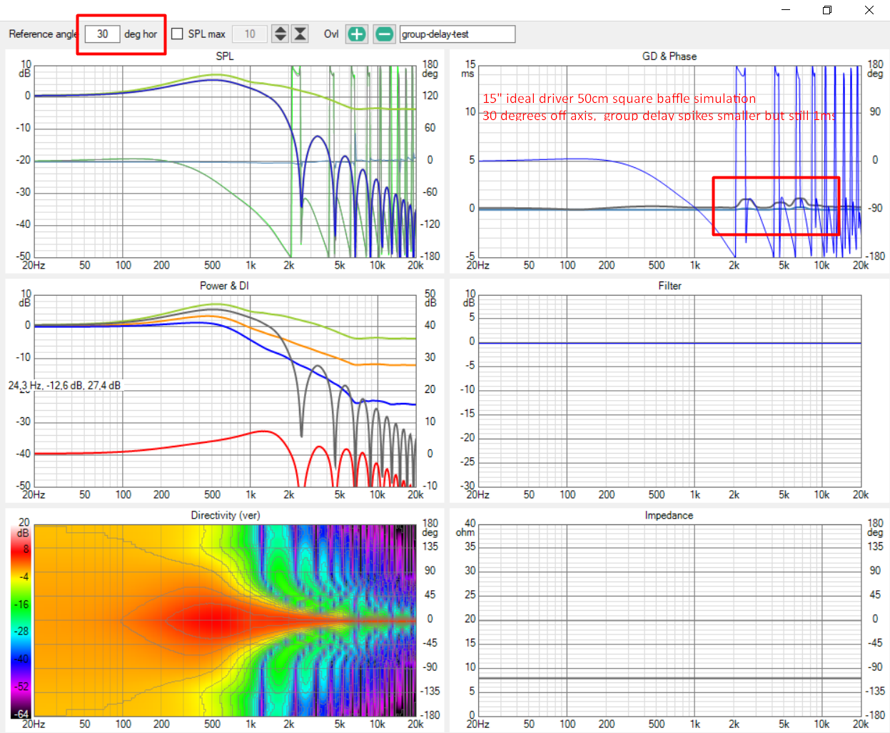
Task: Enable the SPL max checkbox
Action: tap(177, 34)
